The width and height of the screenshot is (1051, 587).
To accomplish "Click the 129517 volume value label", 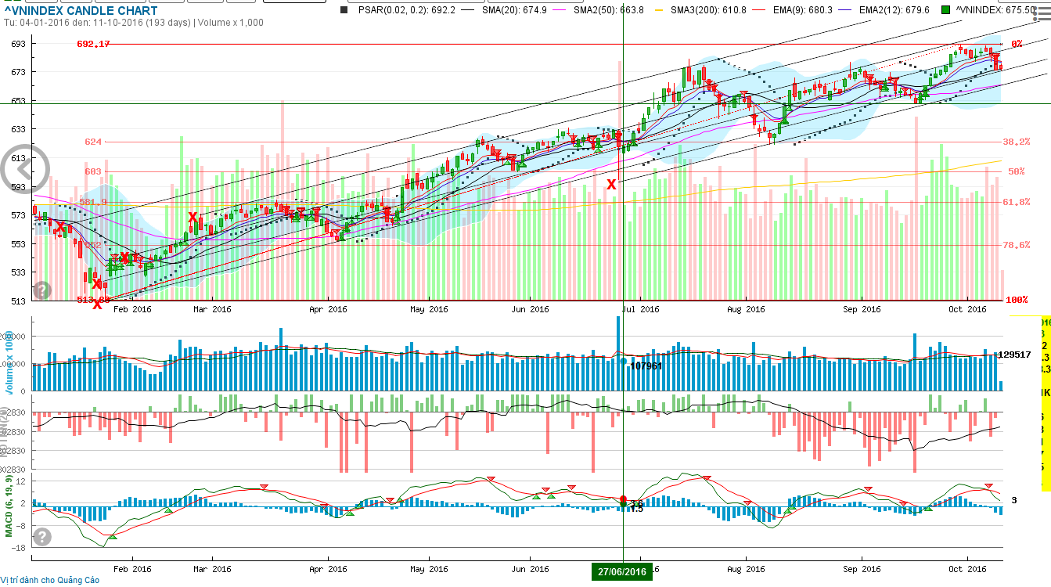I will [1014, 355].
